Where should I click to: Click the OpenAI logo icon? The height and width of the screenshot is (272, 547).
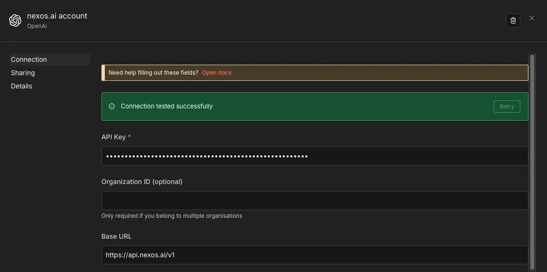[x=15, y=20]
